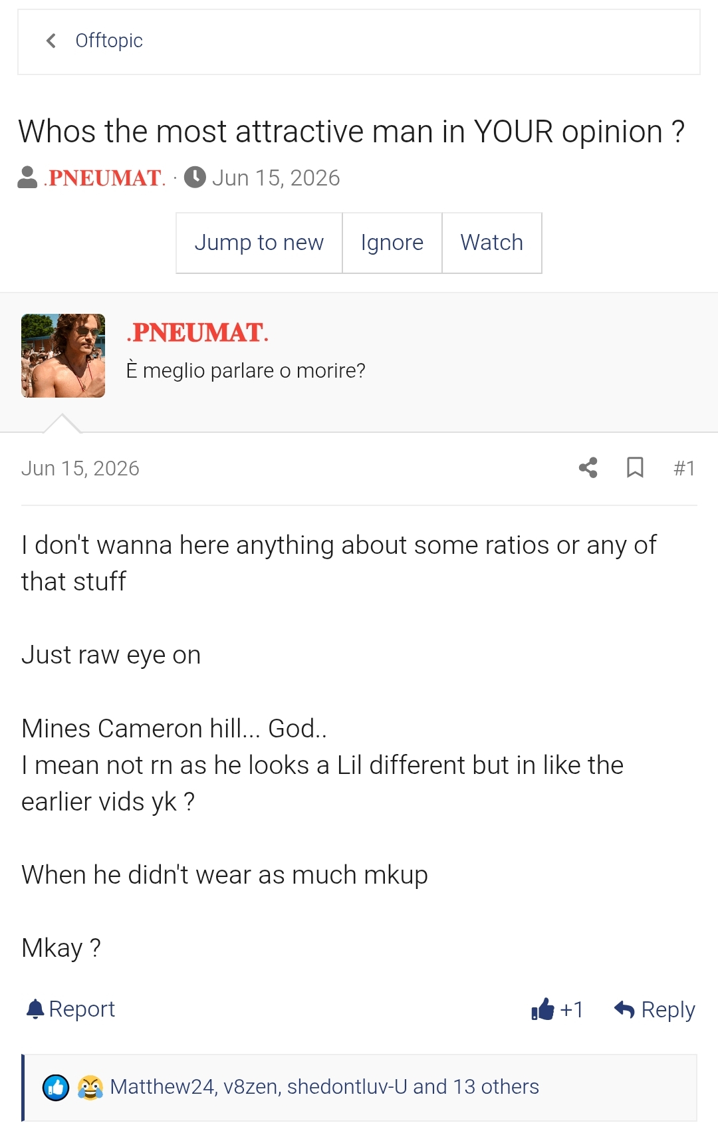View Matthew24's profile from reactions list
Image resolution: width=718 pixels, height=1137 pixels.
click(x=162, y=1086)
